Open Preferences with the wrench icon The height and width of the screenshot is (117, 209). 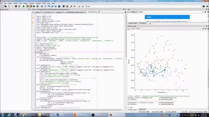(x=71, y=6)
